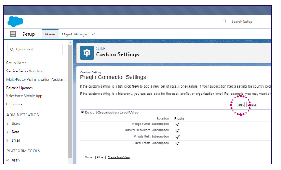Click Natural Resources Subscription checkmark
The image size is (281, 170).
tap(178, 131)
